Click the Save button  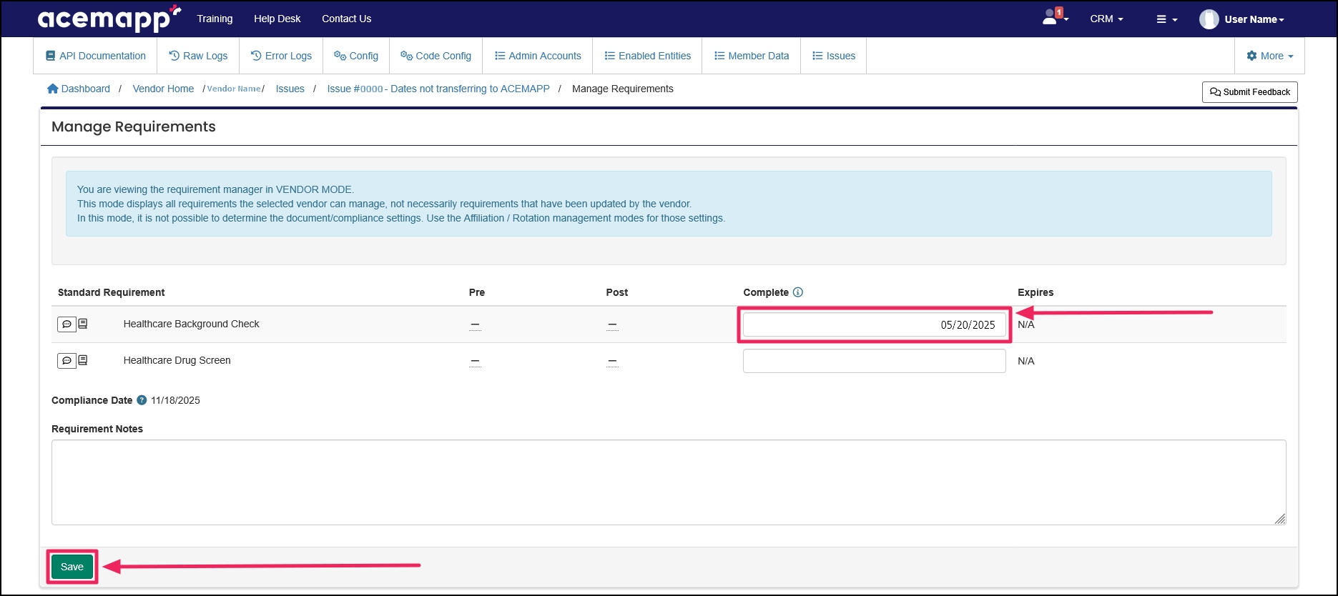72,567
